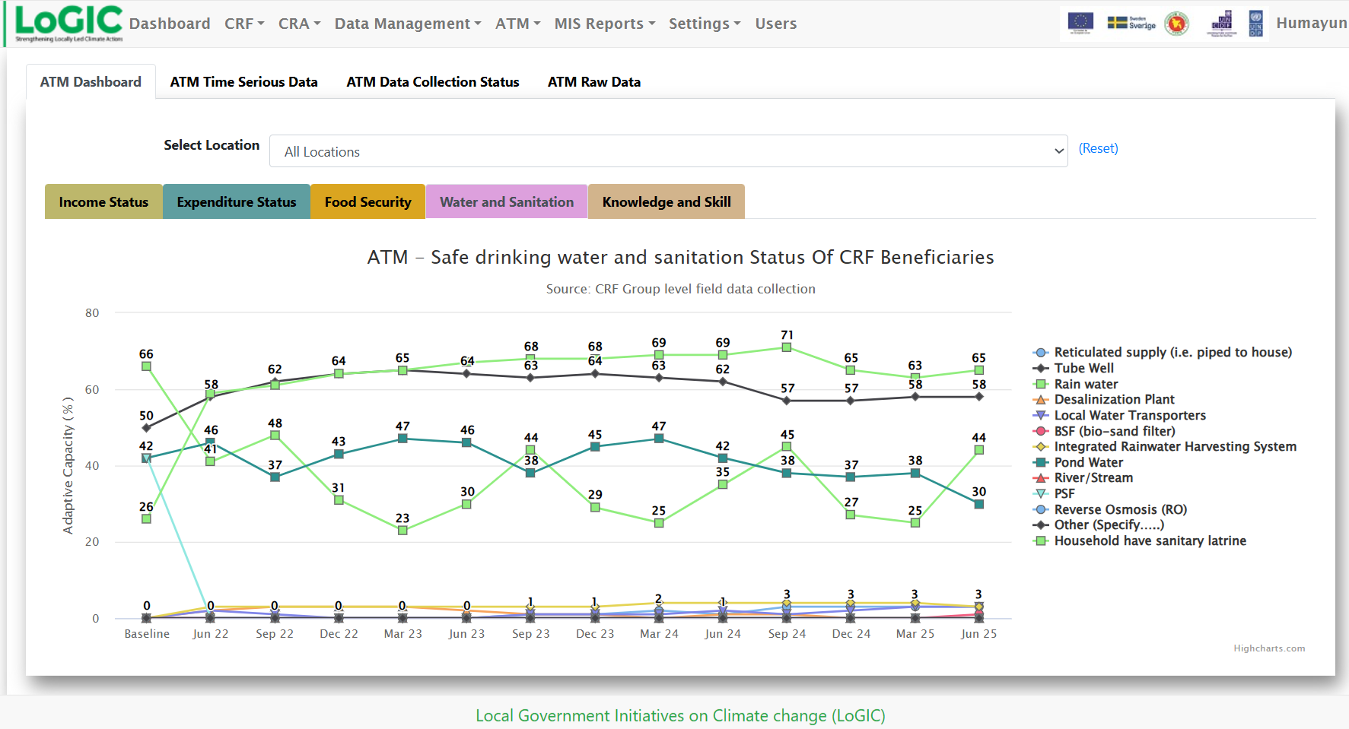Click the Desalinization Plant orange legend swatch
The image size is (1349, 729).
point(1040,400)
